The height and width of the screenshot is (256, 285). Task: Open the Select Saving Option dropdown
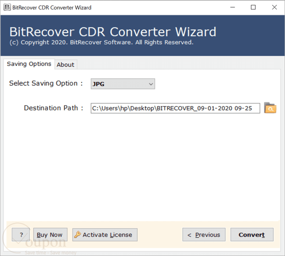(x=123, y=84)
